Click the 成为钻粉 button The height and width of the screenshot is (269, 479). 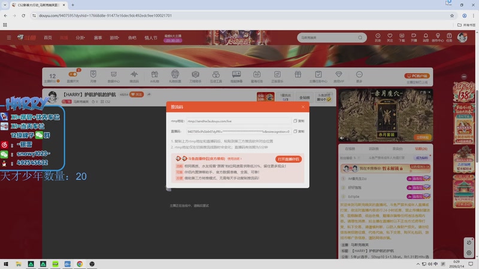pyautogui.click(x=422, y=158)
